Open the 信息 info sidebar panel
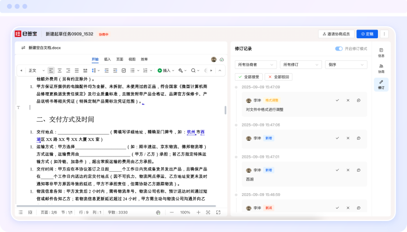This screenshot has width=407, height=232. point(381,53)
